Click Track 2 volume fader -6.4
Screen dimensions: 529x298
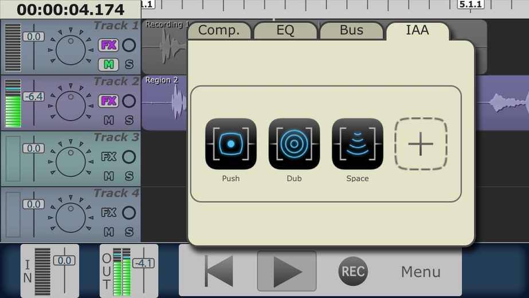[33, 96]
